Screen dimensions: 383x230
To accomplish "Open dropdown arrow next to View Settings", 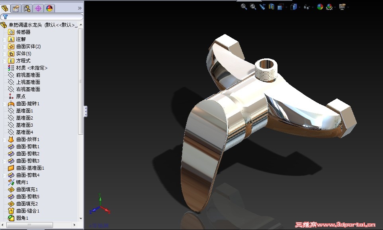I will pyautogui.click(x=348, y=7).
